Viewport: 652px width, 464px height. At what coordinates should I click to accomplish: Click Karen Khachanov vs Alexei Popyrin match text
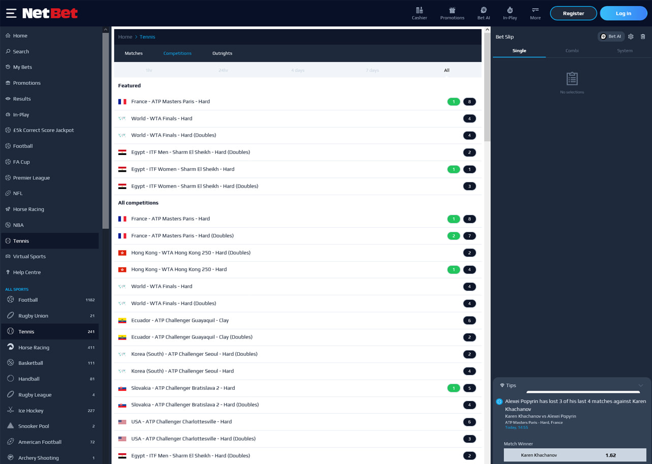[x=541, y=416]
